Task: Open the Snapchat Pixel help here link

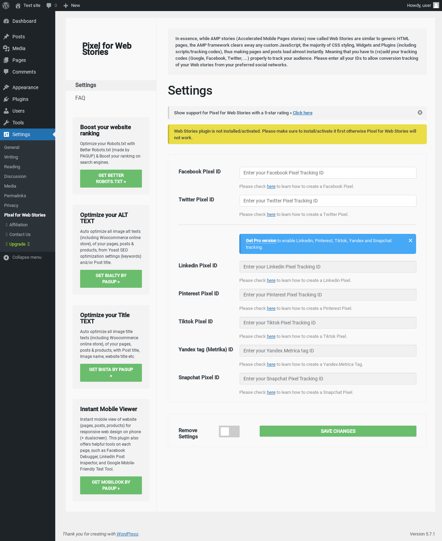Action: (271, 392)
